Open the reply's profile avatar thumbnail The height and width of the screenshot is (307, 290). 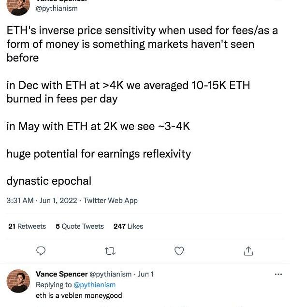18,281
